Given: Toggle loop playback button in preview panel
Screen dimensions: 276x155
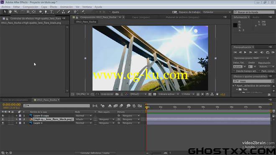Looking at the screenshot, I should point(268,52).
